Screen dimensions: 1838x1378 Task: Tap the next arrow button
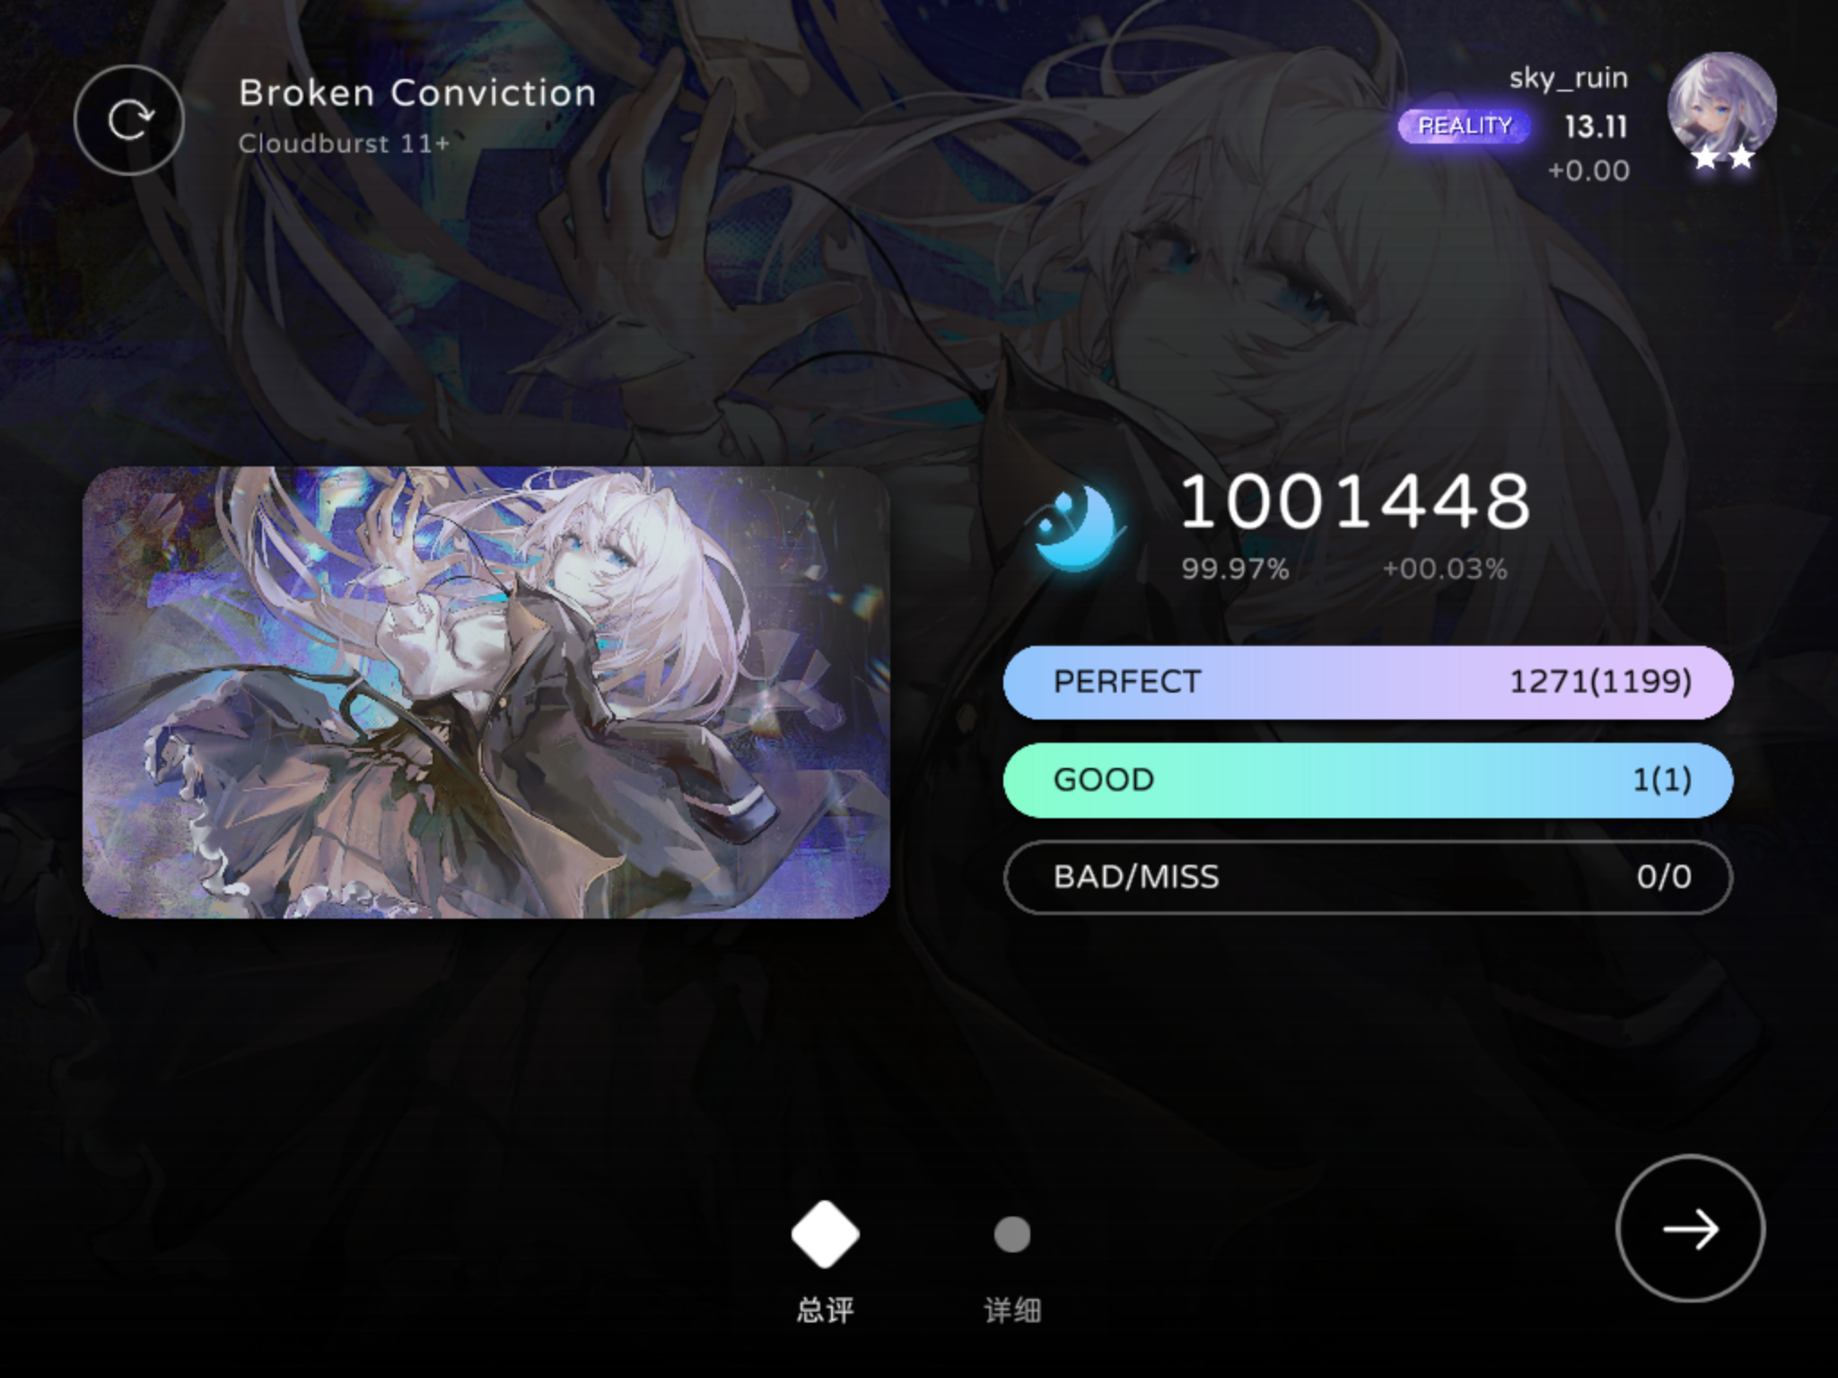[x=1690, y=1228]
